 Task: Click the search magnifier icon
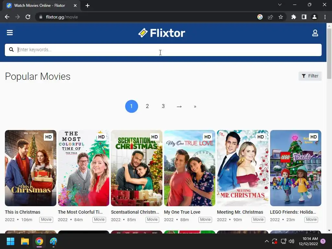11,50
